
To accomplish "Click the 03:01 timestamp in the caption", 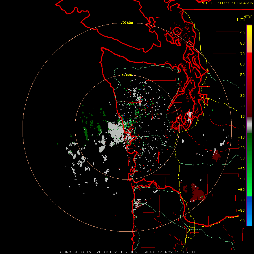I will [x=189, y=252].
